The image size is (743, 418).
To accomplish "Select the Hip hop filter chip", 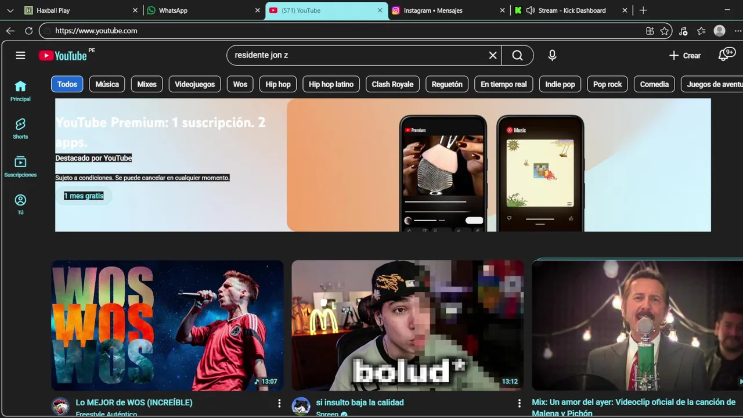I will pos(278,84).
